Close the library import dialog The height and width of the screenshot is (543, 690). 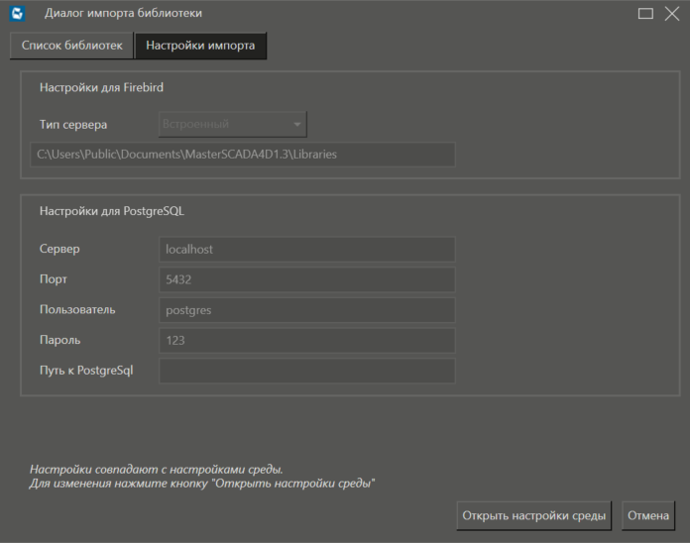click(671, 14)
